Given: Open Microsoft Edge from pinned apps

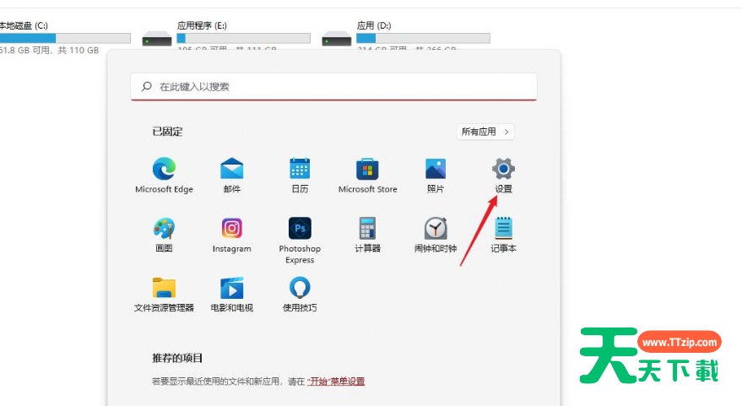Looking at the screenshot, I should click(164, 169).
